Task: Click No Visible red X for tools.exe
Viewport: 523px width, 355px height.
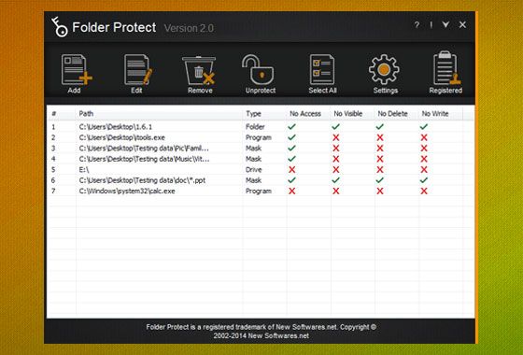Action: [336, 137]
